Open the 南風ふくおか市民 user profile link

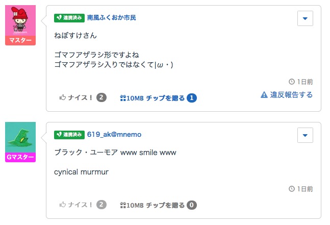pos(111,18)
